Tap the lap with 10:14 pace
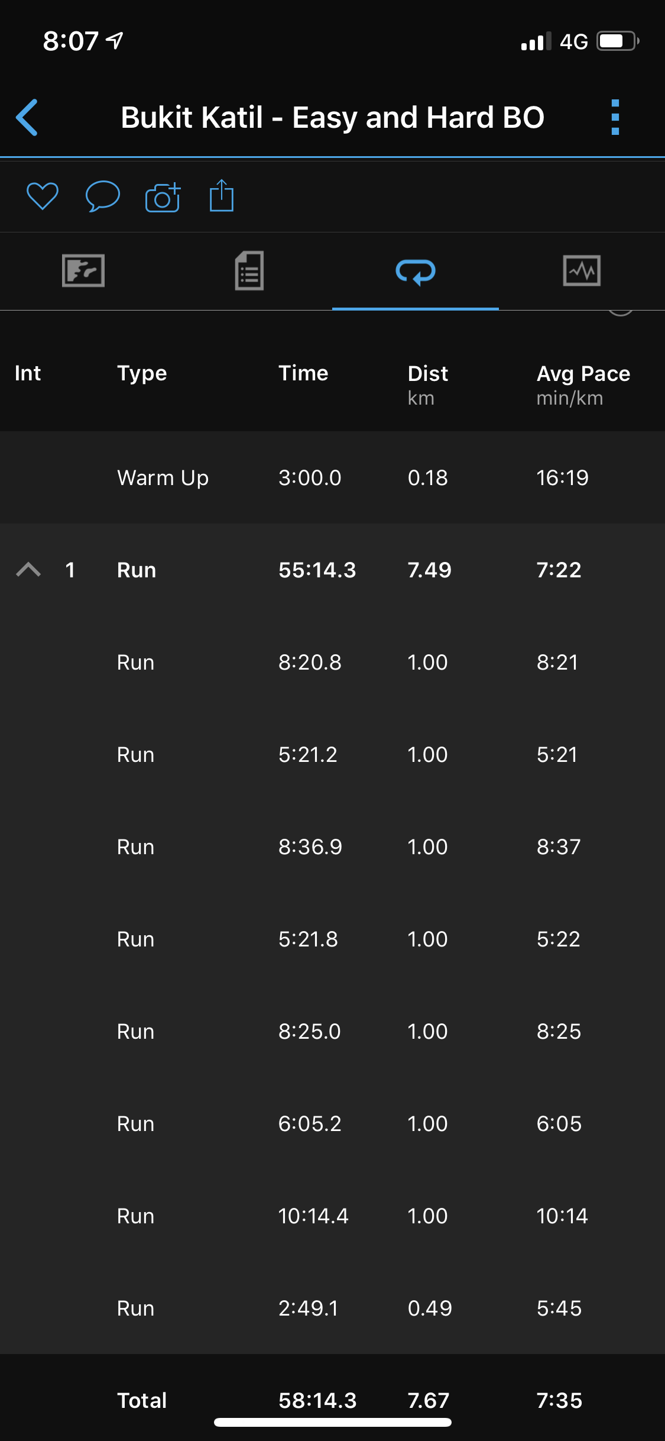This screenshot has height=1441, width=665. tap(332, 1216)
